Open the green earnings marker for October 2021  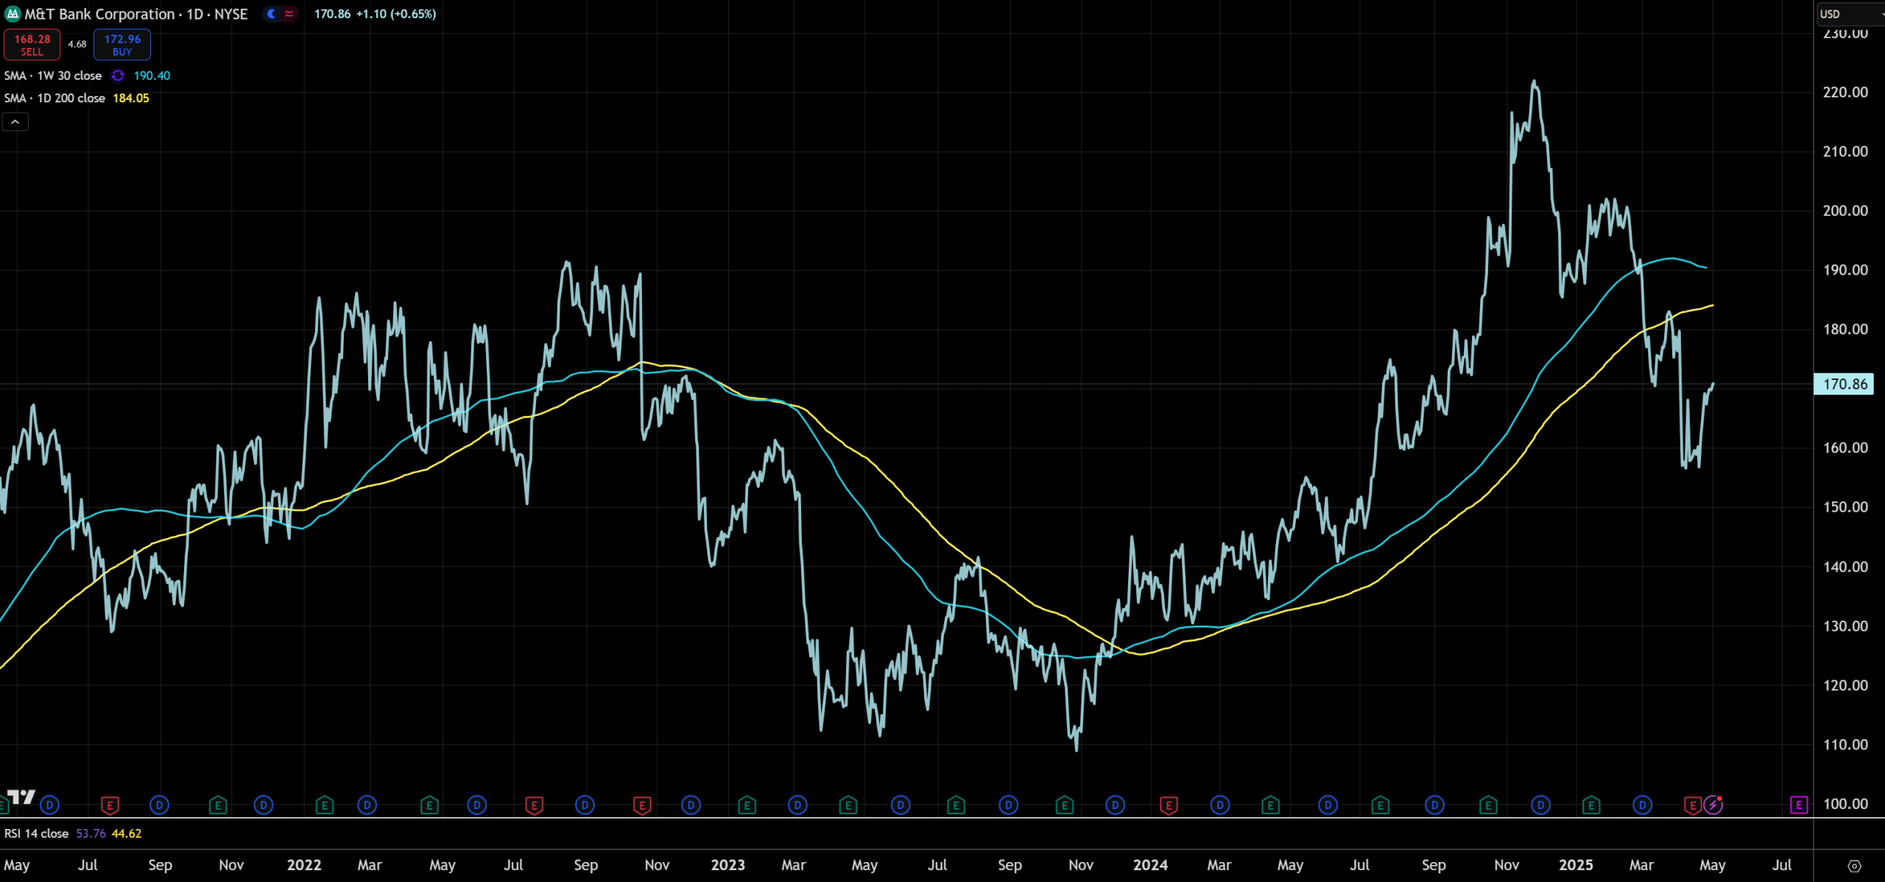[218, 805]
